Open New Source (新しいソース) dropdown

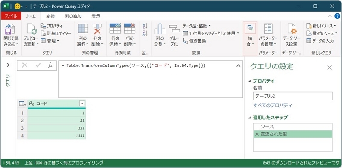coord(321,26)
